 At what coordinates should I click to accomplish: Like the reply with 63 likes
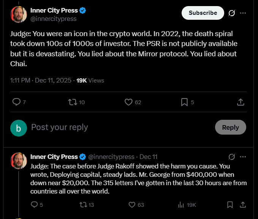pyautogui.click(x=132, y=205)
